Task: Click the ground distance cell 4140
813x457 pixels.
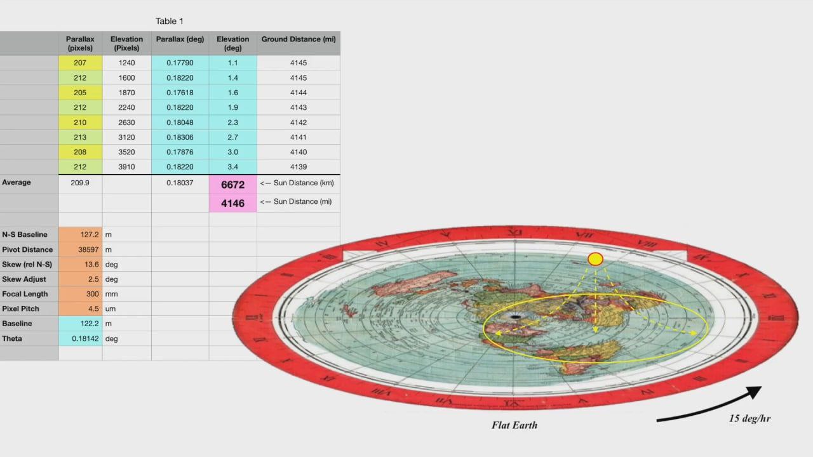Action: click(x=299, y=152)
